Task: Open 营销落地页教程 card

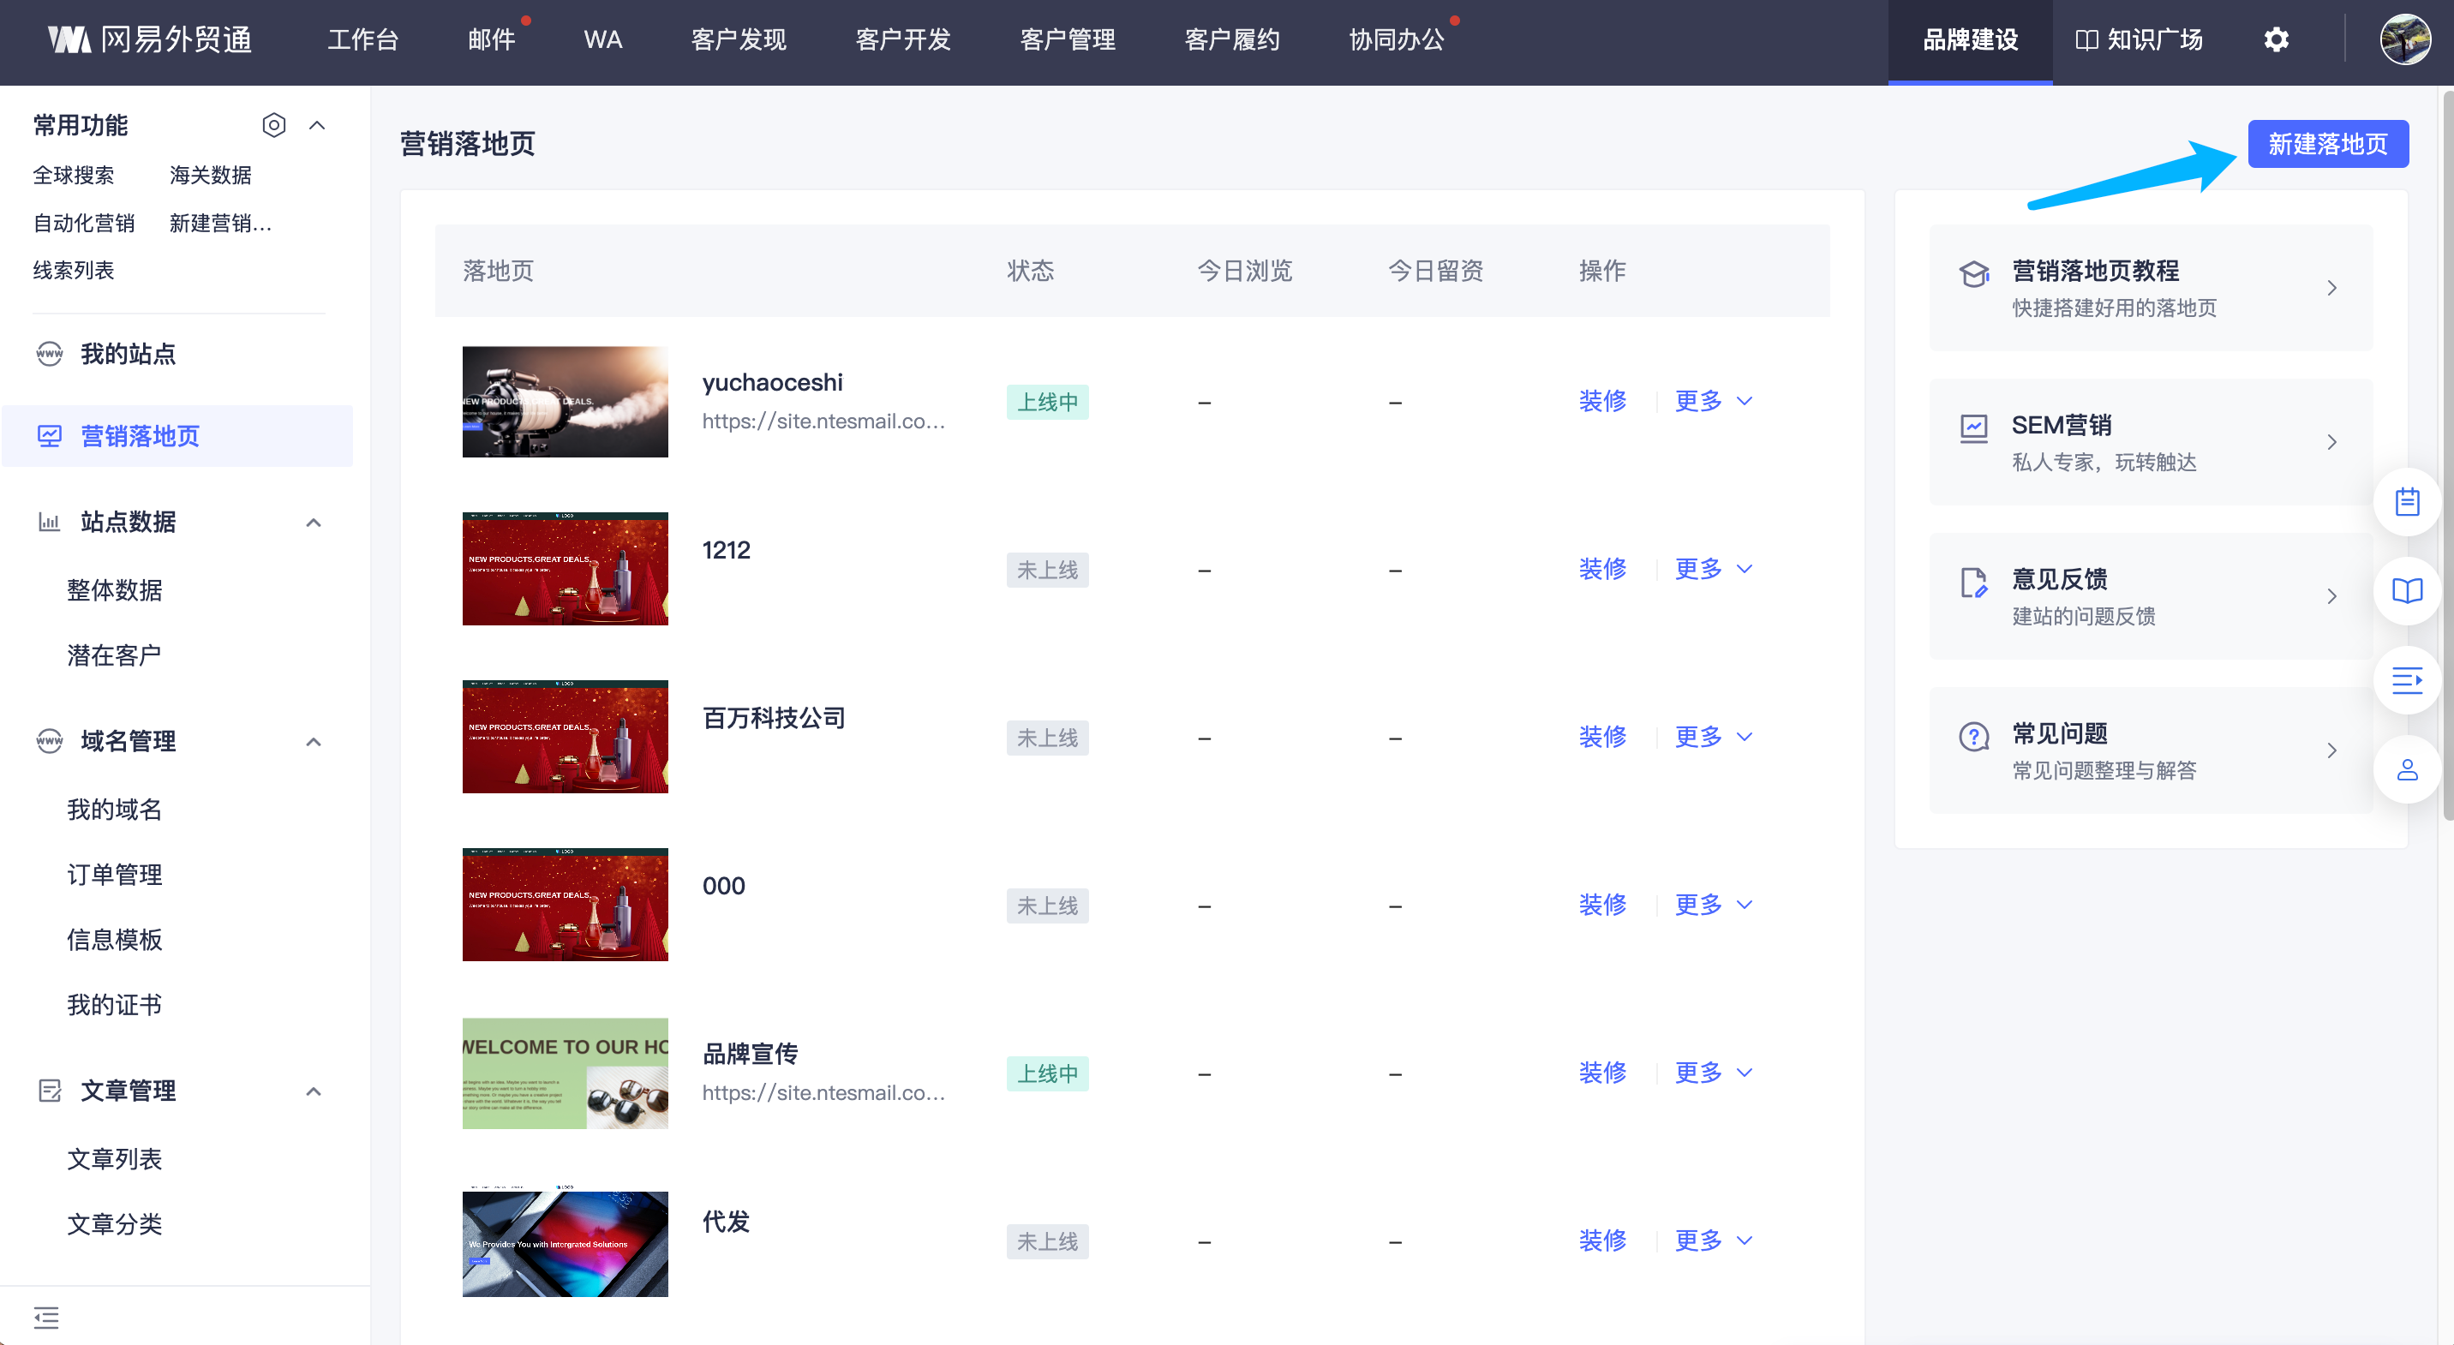Action: click(x=2150, y=288)
